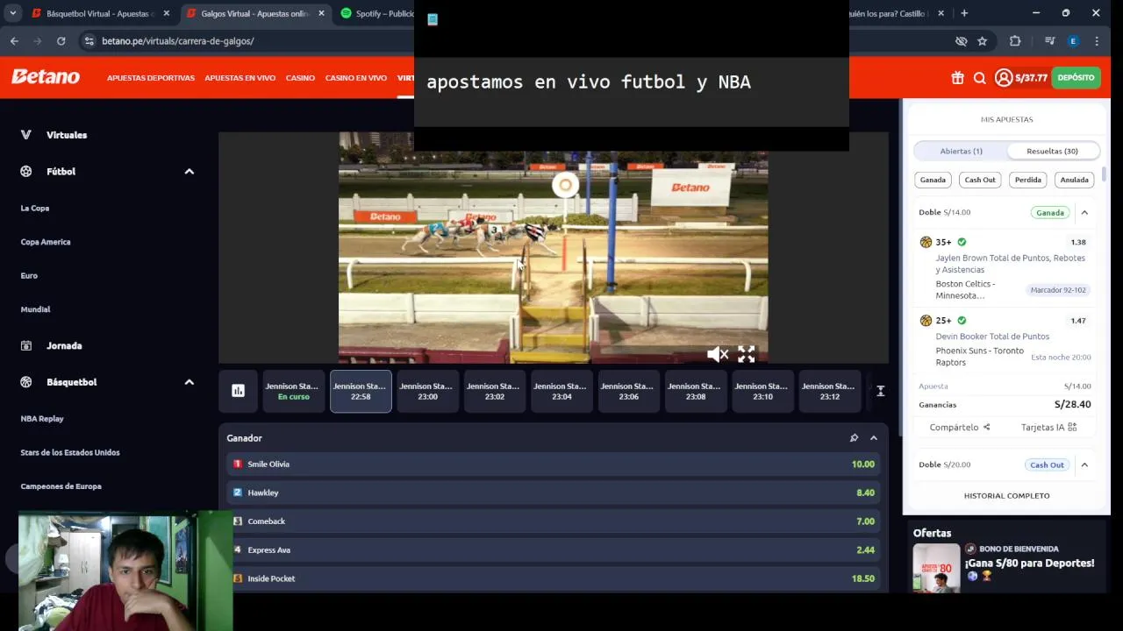Click the Virtuales V icon

point(25,135)
